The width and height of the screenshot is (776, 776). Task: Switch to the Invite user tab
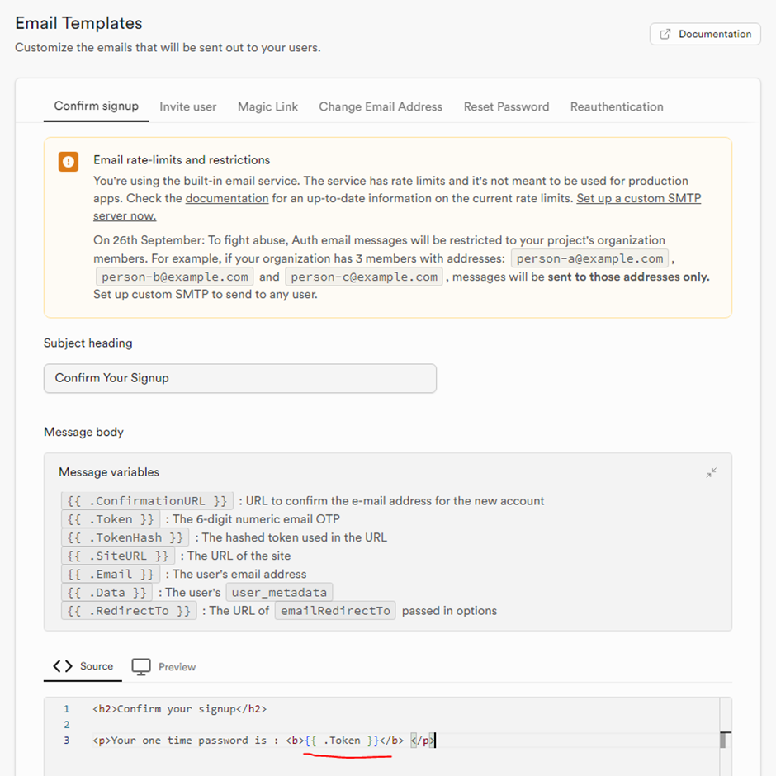click(x=188, y=106)
